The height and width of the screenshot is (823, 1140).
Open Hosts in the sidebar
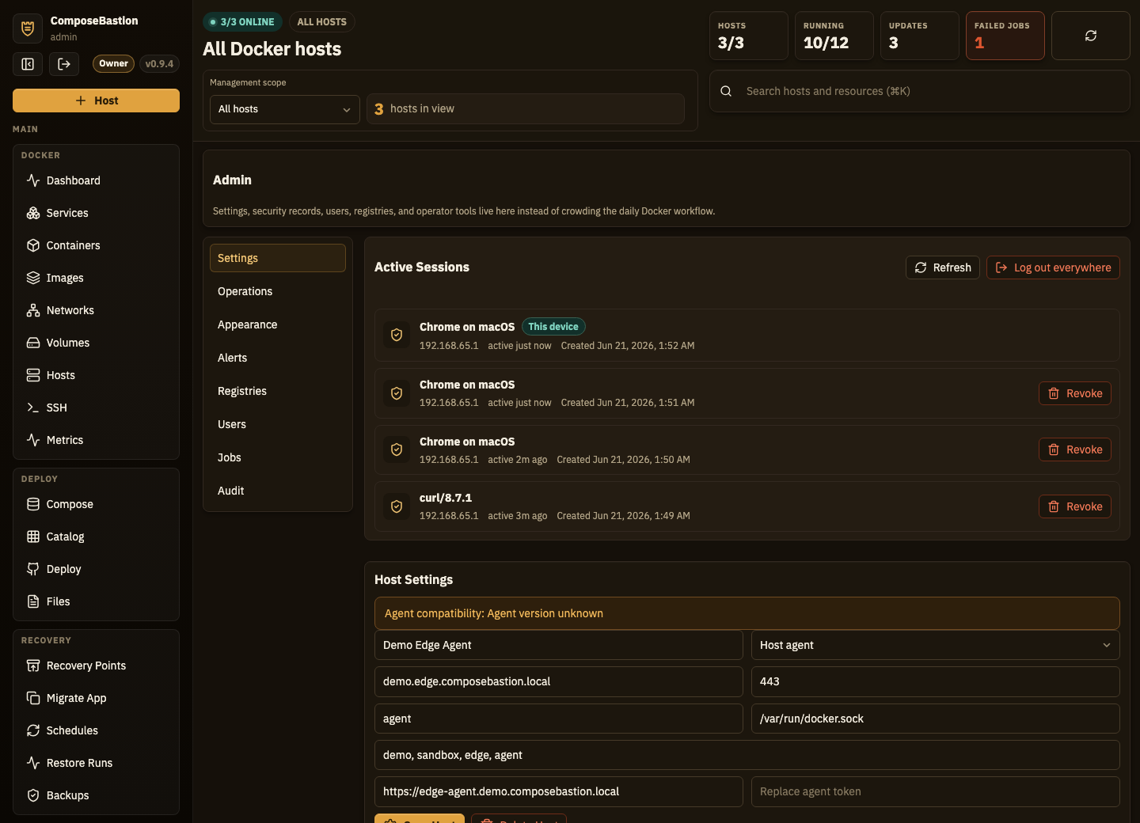tap(97, 375)
